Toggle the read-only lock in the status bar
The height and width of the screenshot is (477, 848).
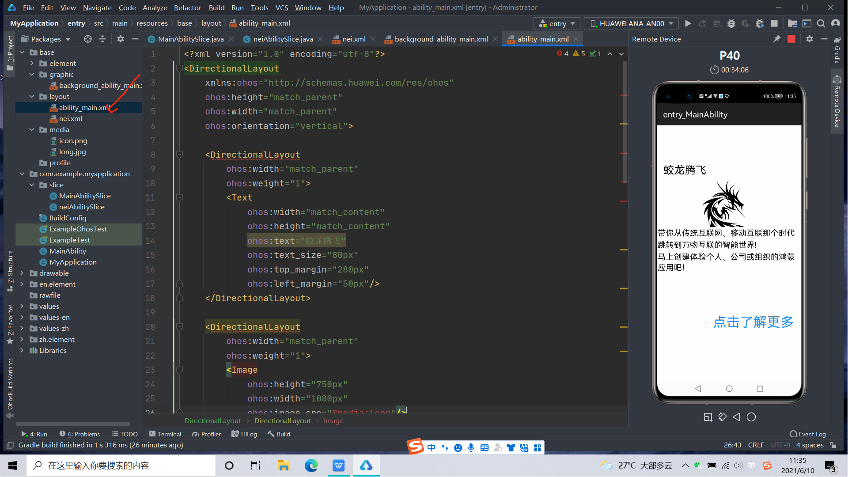click(833, 445)
